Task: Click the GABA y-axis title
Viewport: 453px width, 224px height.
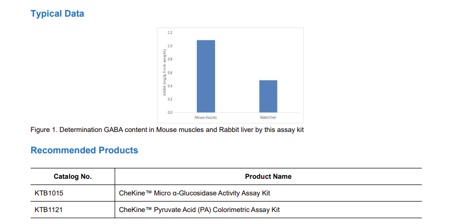Action: coord(164,72)
